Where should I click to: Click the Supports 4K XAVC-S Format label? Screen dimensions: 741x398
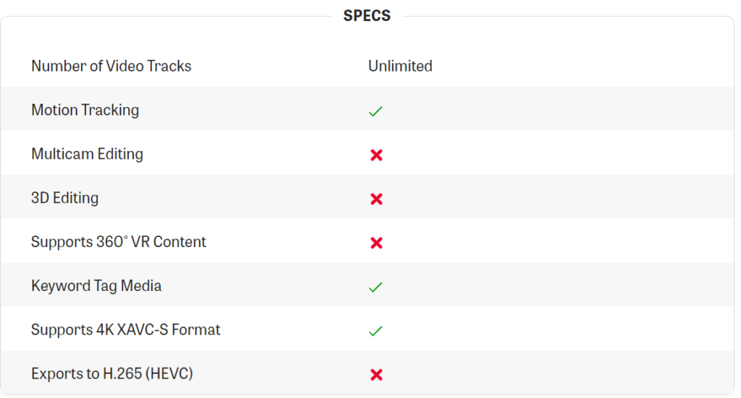pyautogui.click(x=126, y=329)
